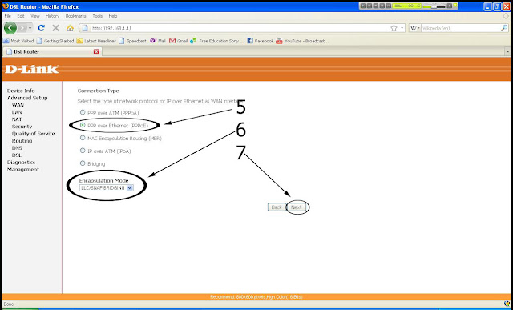Click the Next button

click(x=296, y=207)
